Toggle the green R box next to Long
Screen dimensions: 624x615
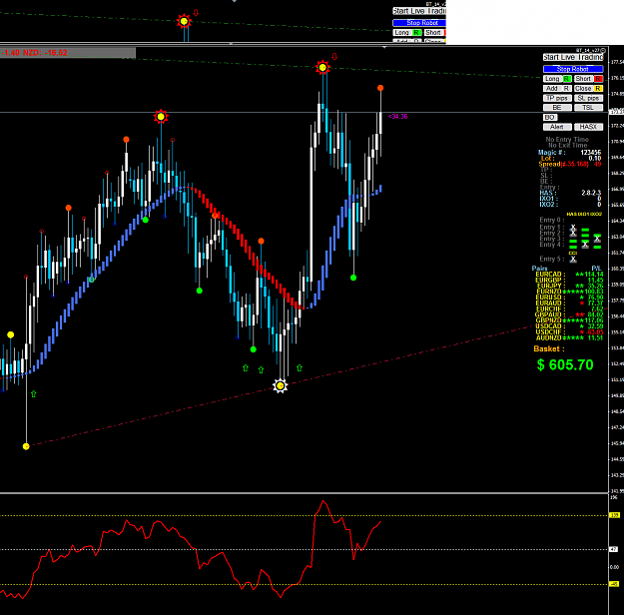(x=567, y=79)
